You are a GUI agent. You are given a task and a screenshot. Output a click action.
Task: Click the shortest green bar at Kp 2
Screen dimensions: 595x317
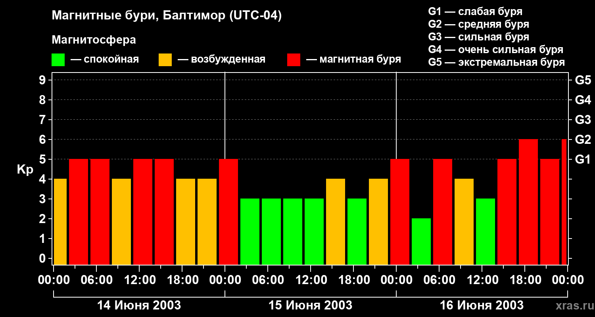(x=421, y=241)
